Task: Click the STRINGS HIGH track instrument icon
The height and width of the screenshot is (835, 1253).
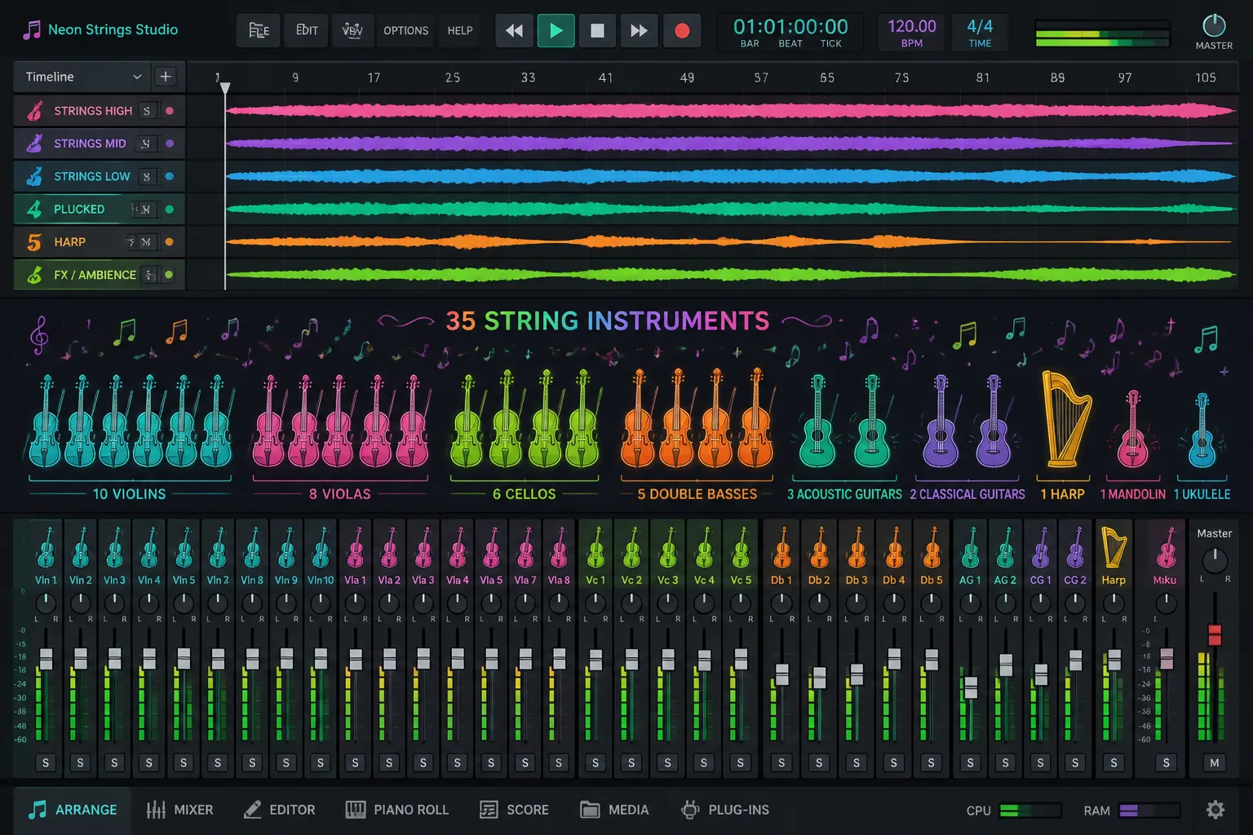Action: point(34,110)
